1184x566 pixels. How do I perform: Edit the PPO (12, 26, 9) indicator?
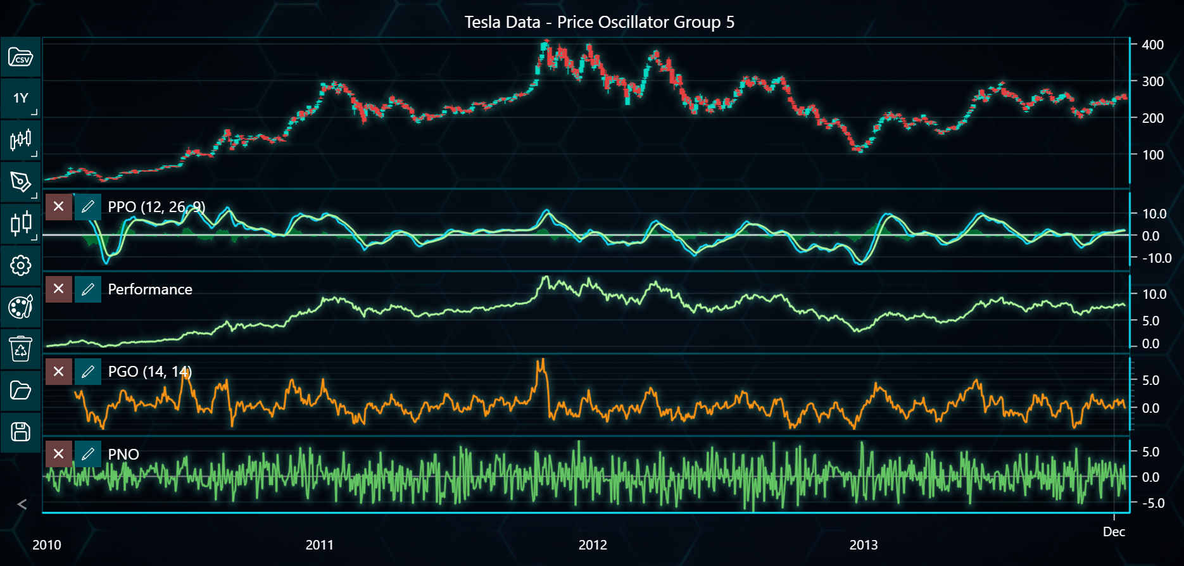pyautogui.click(x=88, y=206)
